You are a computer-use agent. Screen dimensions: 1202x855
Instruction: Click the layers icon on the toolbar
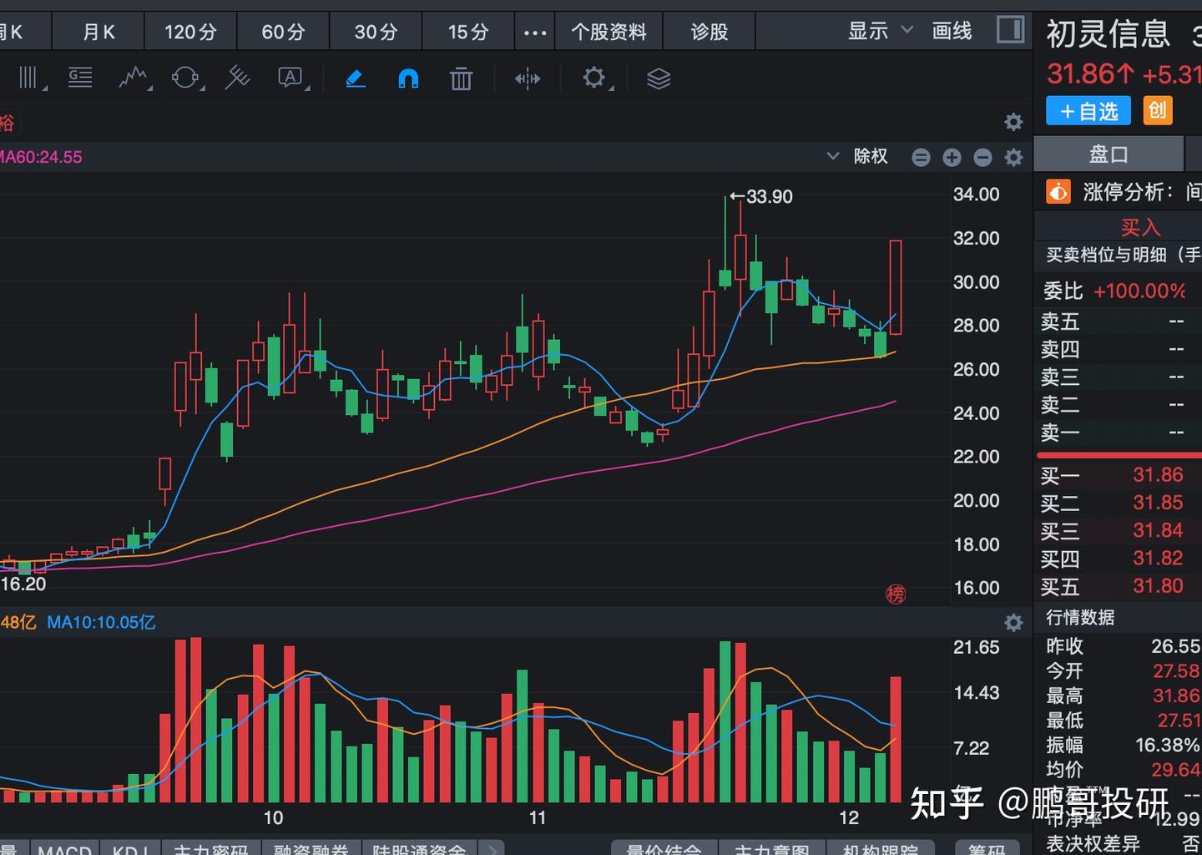658,78
